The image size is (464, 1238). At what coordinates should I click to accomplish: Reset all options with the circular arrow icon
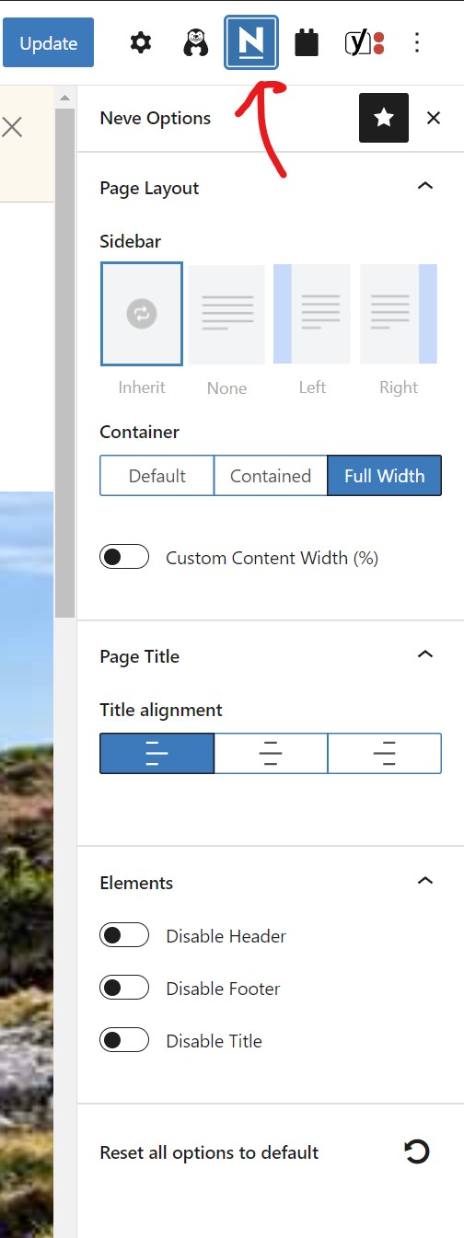coord(417,1151)
